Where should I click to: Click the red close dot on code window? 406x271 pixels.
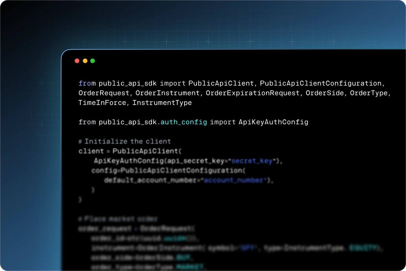click(77, 61)
